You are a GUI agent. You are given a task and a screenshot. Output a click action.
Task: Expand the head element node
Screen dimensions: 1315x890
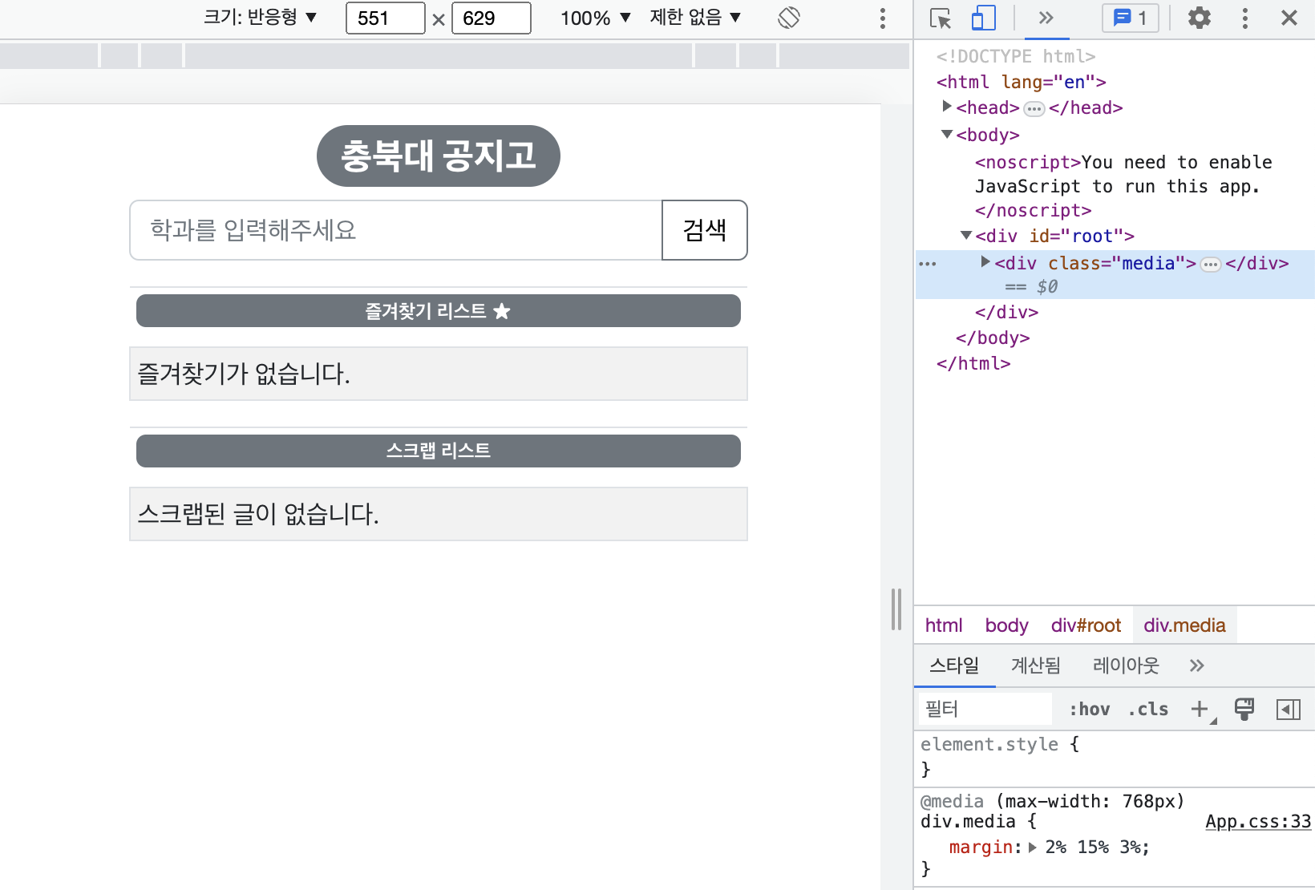(947, 107)
